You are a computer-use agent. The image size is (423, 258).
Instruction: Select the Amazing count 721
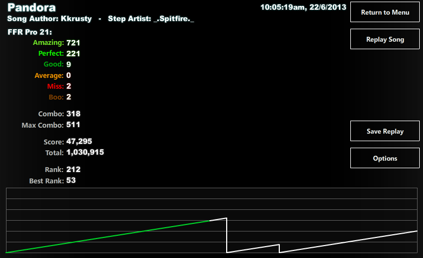(x=73, y=43)
